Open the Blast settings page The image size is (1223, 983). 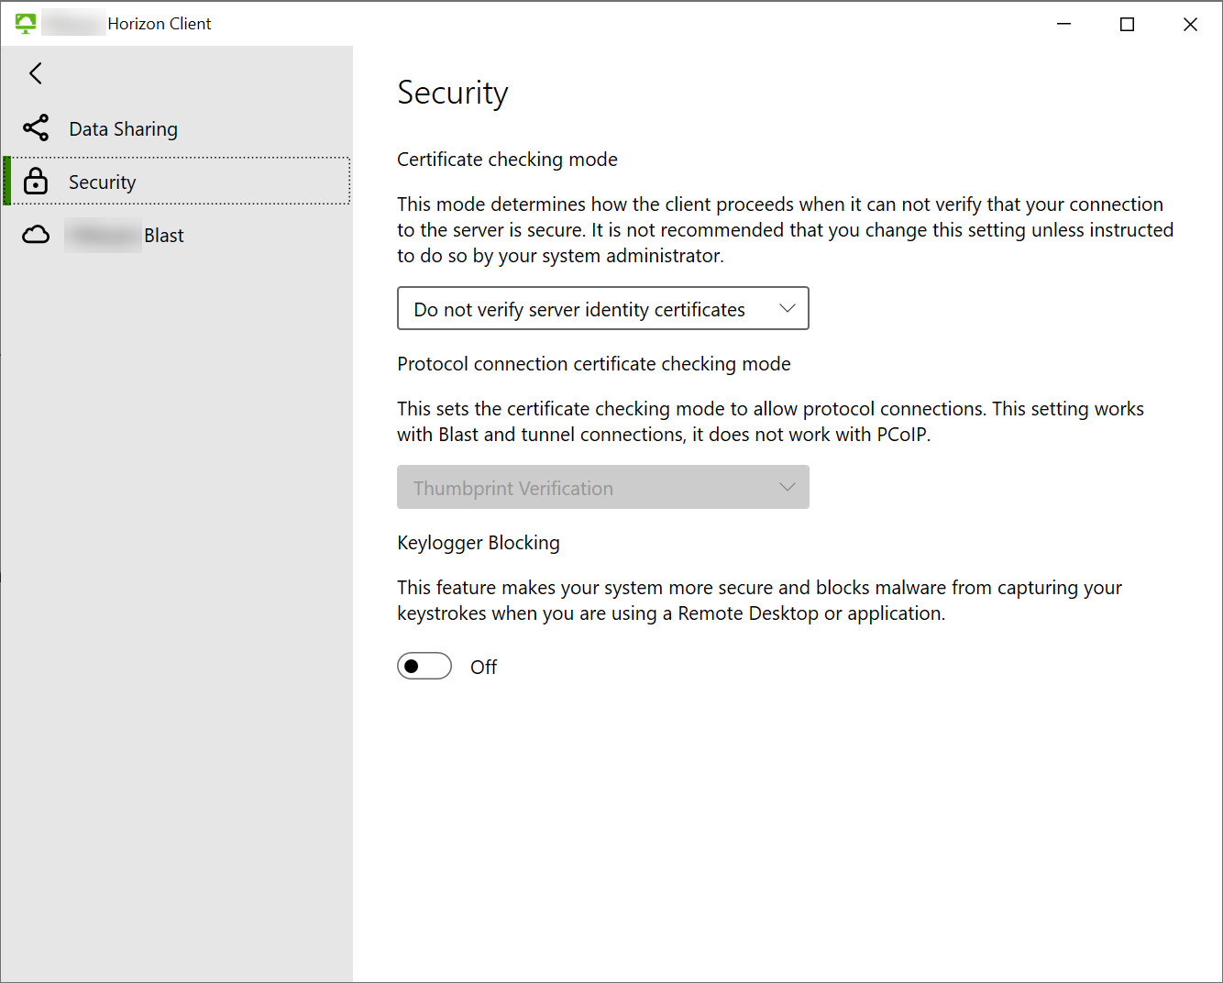coord(177,235)
